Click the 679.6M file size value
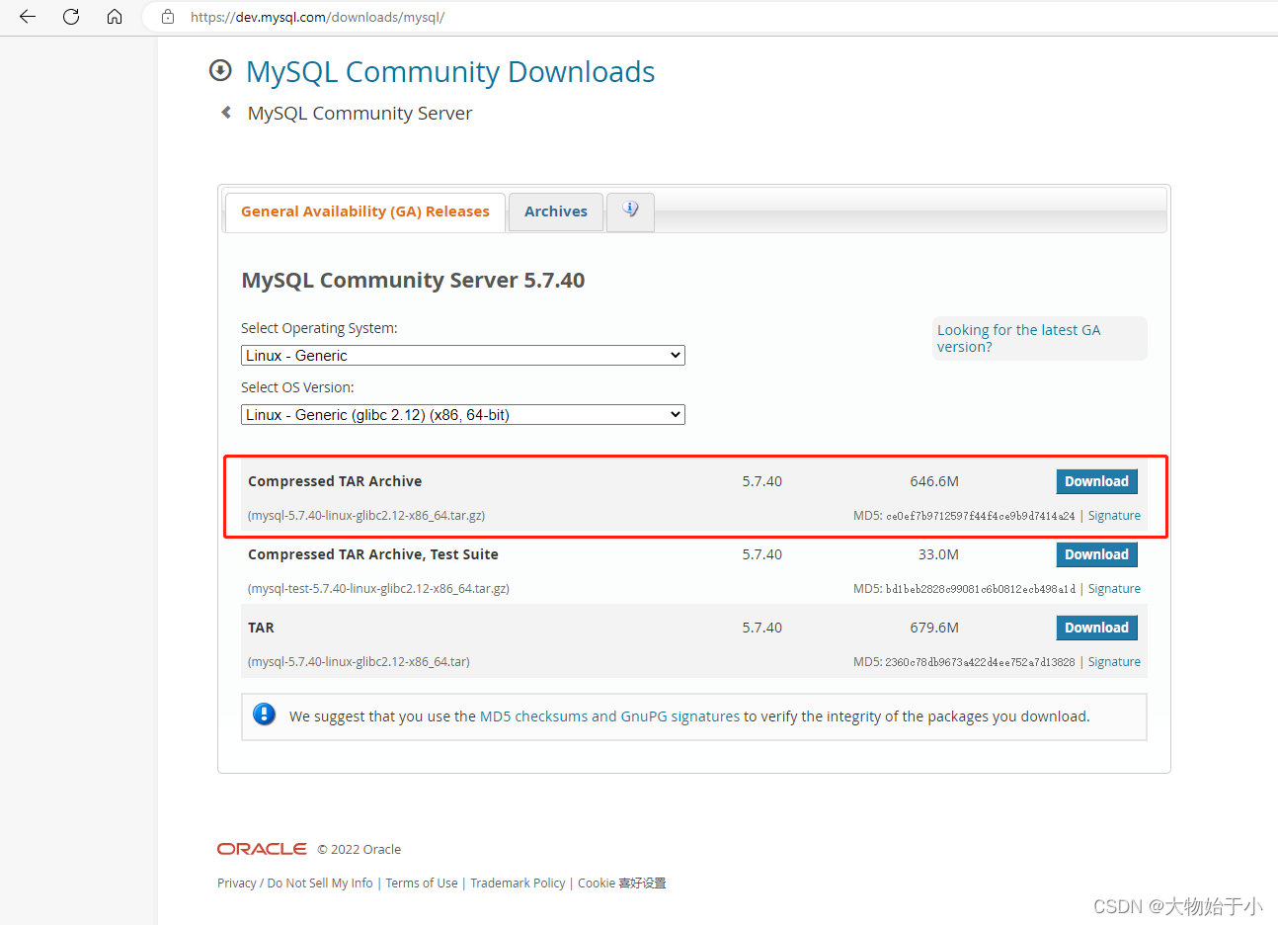Screen dimensions: 1278x925 click(x=934, y=628)
